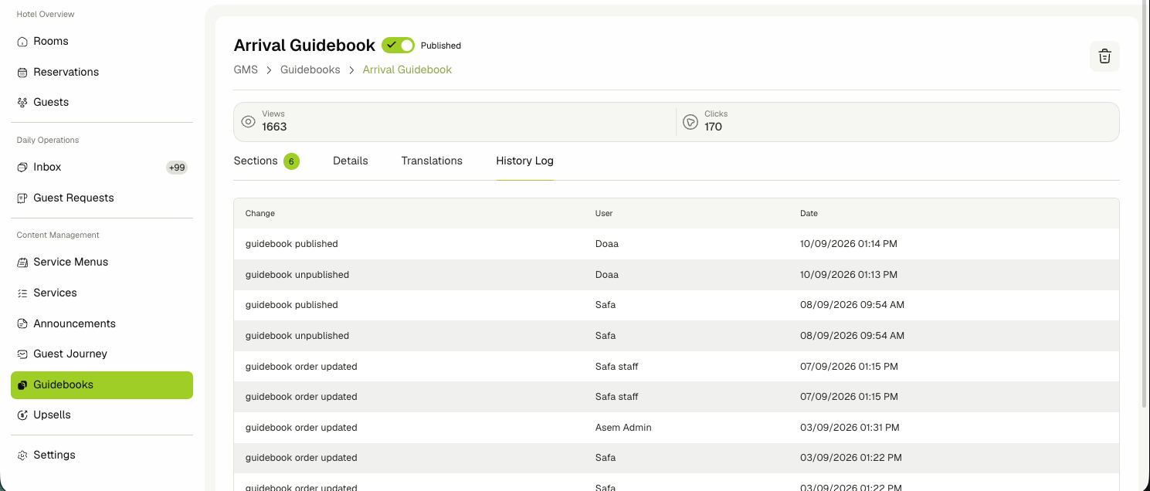Click the Settings gear icon
Screen dimensions: 1150x491
pyautogui.click(x=22, y=455)
